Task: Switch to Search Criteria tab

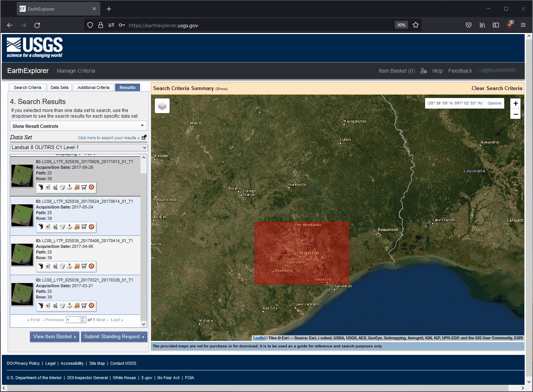Action: coord(28,87)
